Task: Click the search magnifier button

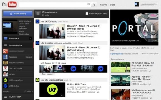Action: click(x=94, y=5)
